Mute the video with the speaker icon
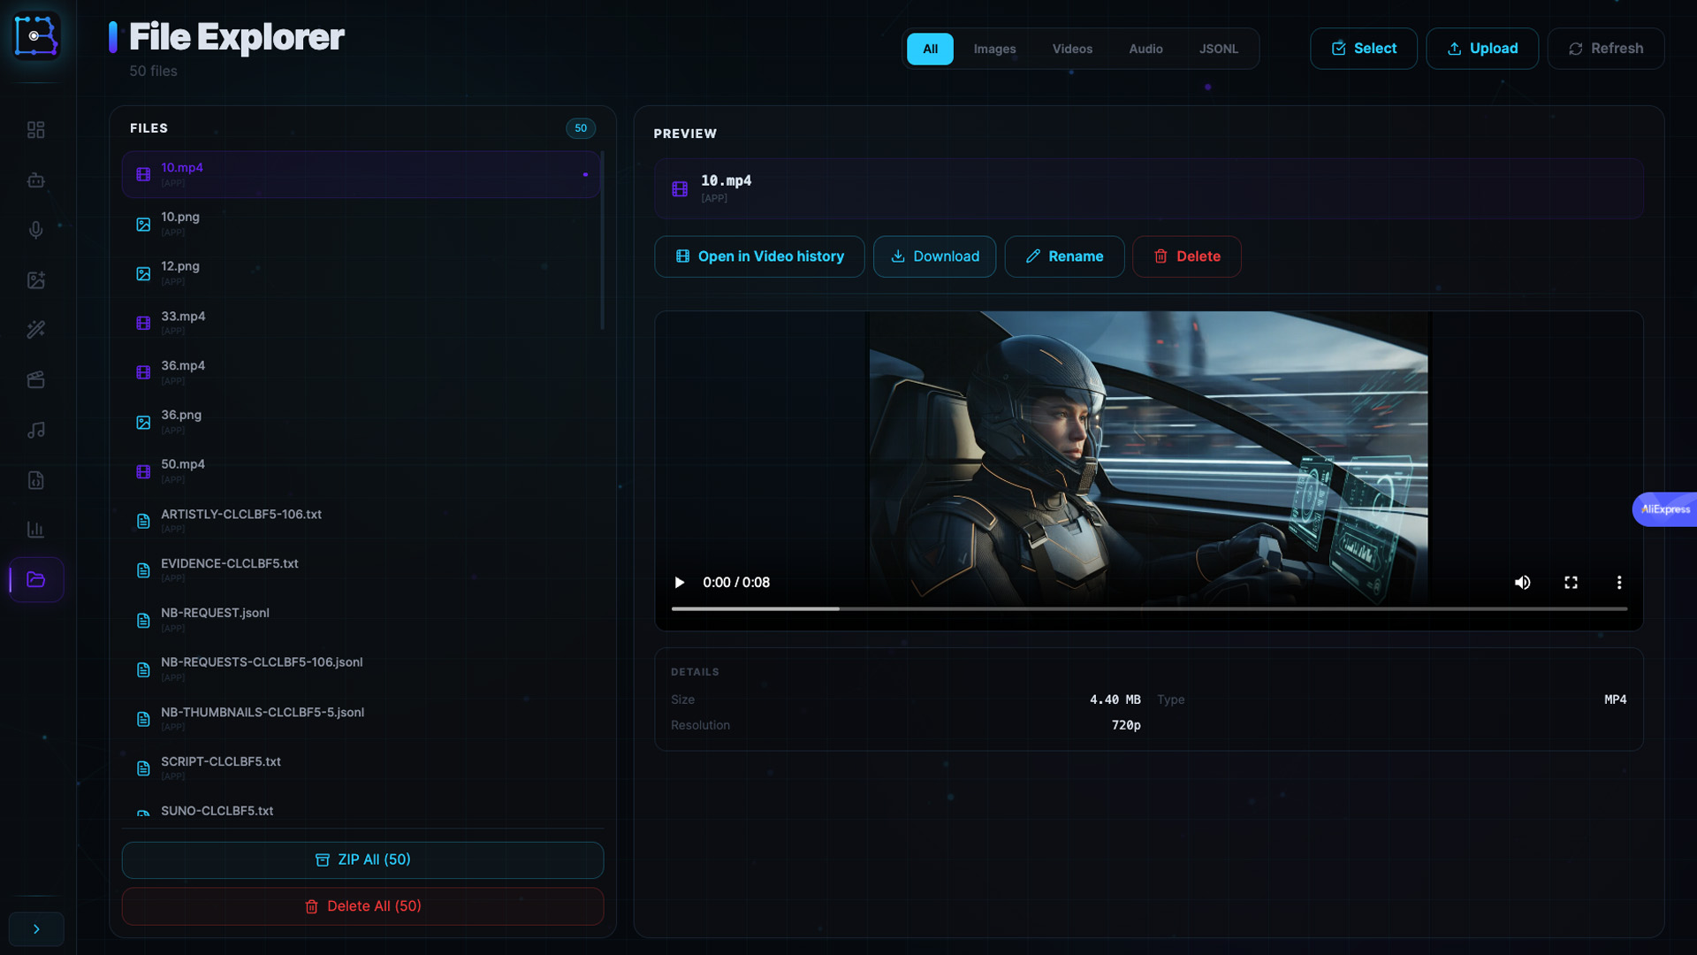The height and width of the screenshot is (955, 1697). [x=1522, y=583]
